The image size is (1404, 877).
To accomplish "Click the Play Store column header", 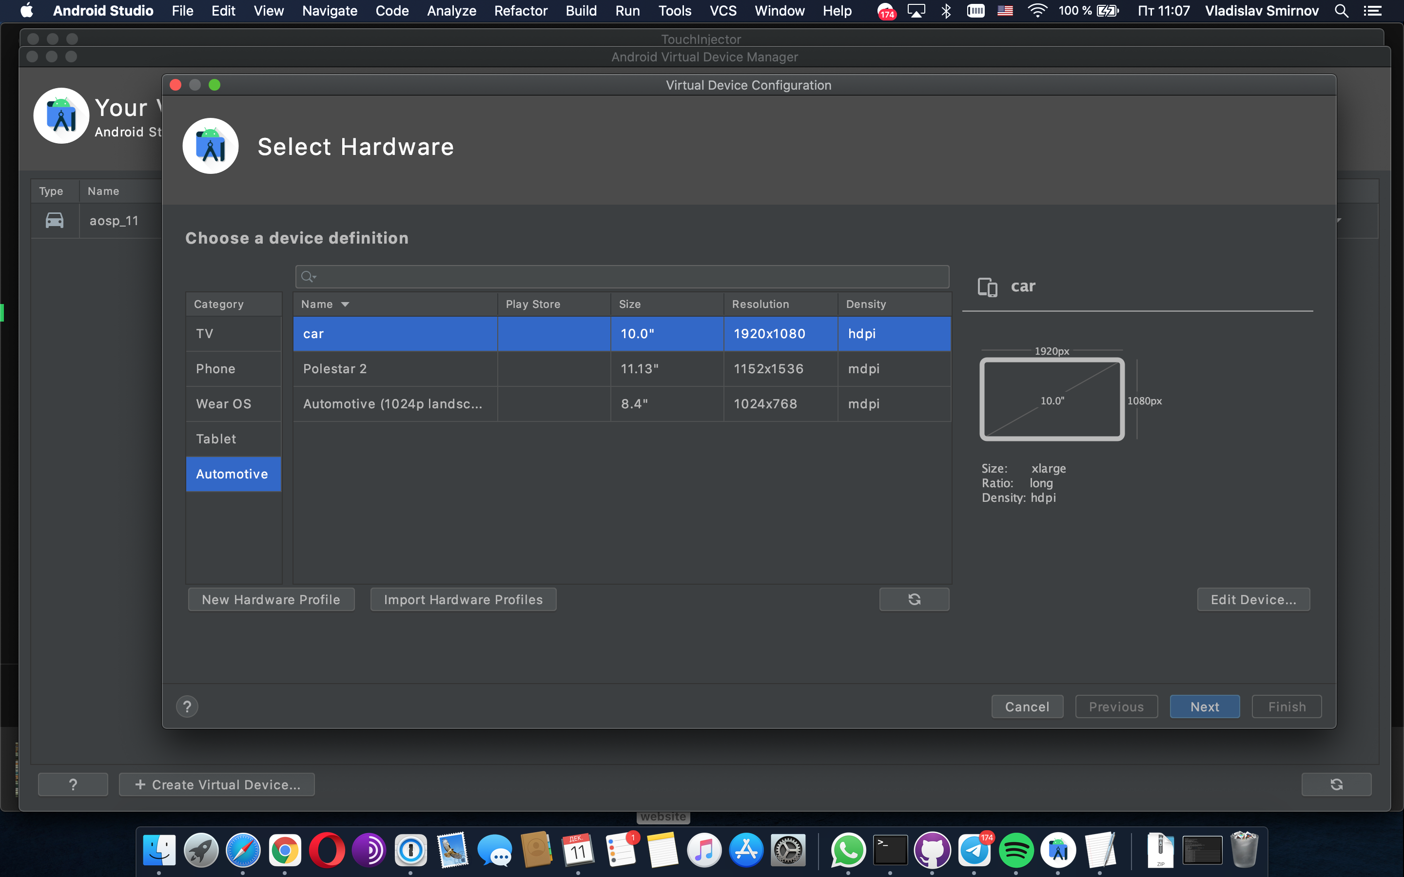I will pyautogui.click(x=554, y=305).
